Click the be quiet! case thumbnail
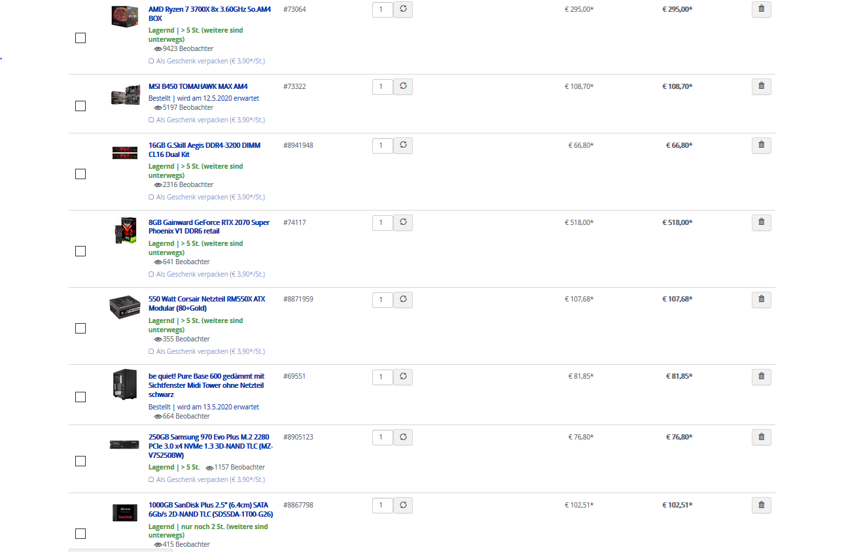Viewport: 863px width, 552px height. (x=125, y=385)
